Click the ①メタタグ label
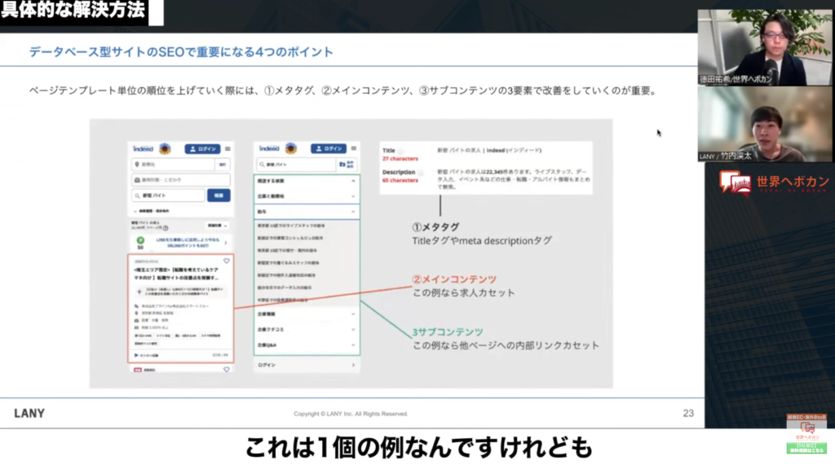Screen dimensions: 835x465 click(435, 227)
